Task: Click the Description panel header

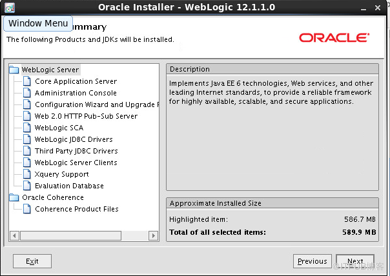Action: (x=272, y=69)
